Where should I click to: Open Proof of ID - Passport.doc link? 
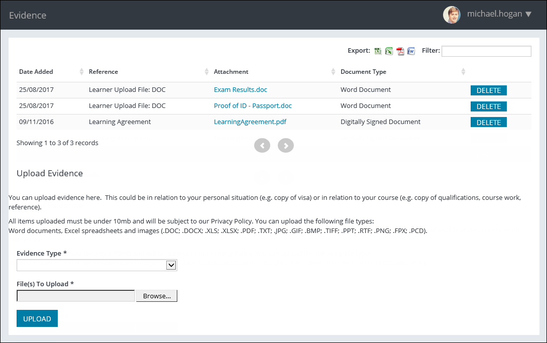(x=253, y=106)
